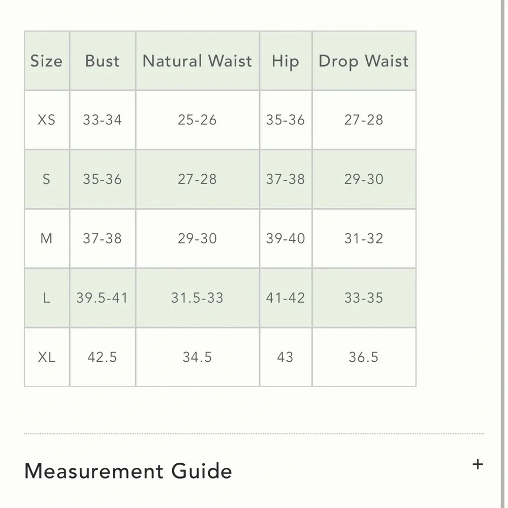
Task: Click the XL drop waist value 36.5
Action: [364, 357]
